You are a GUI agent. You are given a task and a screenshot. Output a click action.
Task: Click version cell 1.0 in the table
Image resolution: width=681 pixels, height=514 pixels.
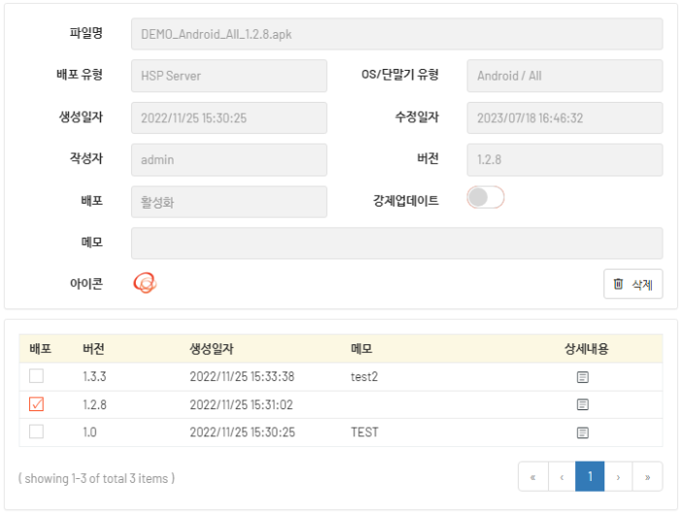[89, 433]
